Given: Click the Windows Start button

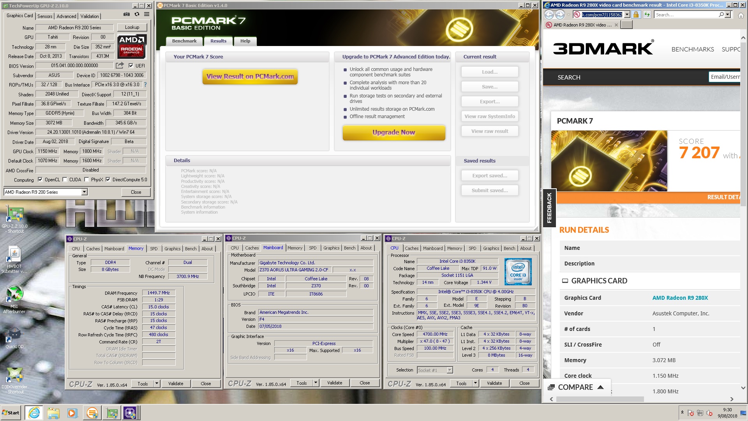Looking at the screenshot, I should (11, 413).
